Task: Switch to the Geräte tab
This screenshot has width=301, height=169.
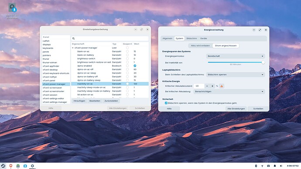Action: pos(203,38)
